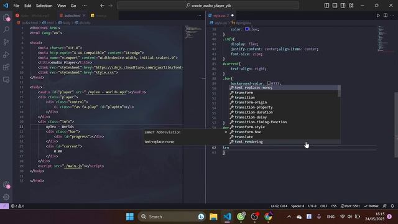Image resolution: width=398 pixels, height=224 pixels.
Task: Select the text-rendering suggestion
Action: (x=284, y=142)
